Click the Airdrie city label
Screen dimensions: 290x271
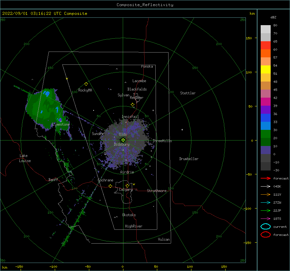[127, 172]
